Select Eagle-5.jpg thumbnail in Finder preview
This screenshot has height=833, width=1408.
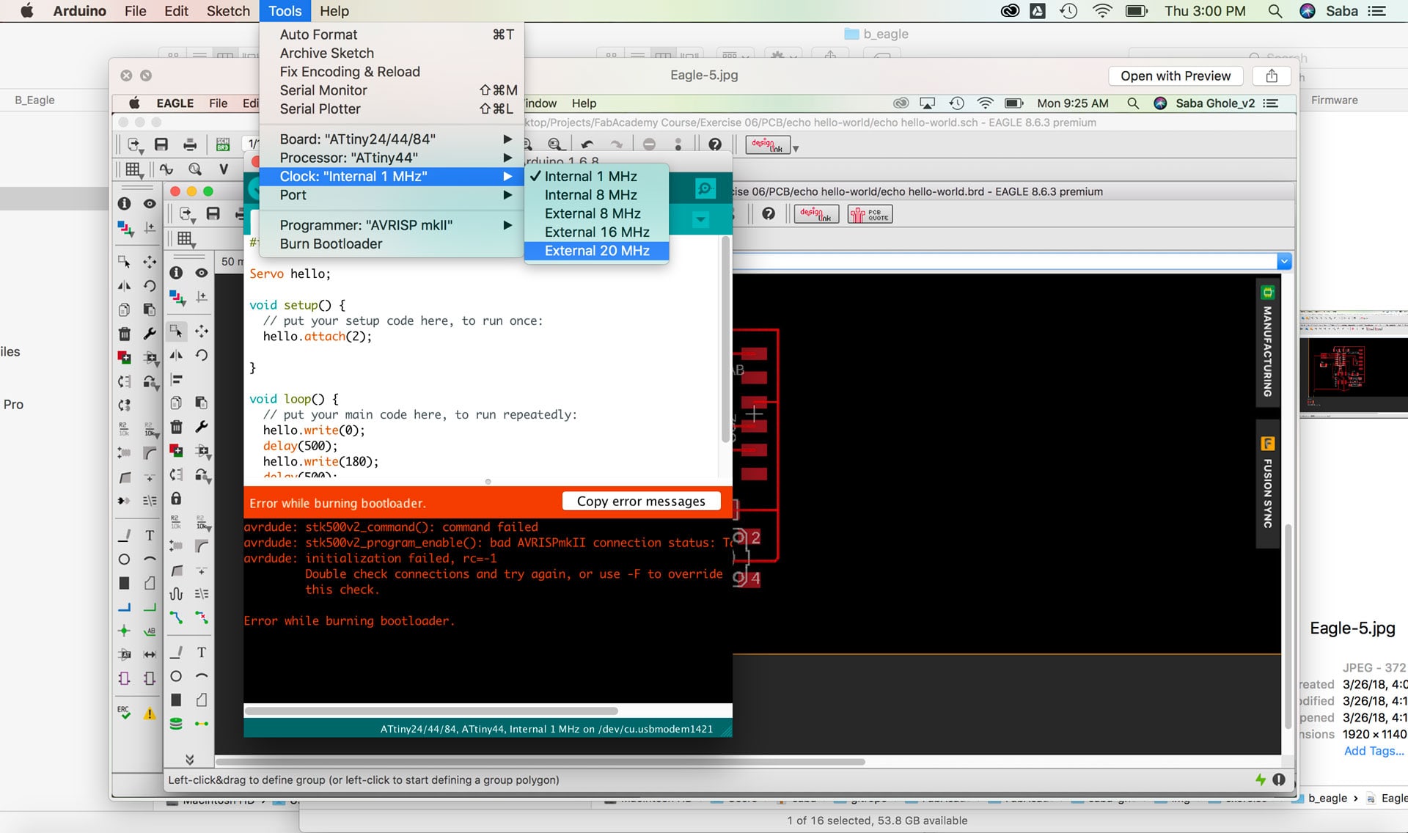tap(1354, 363)
